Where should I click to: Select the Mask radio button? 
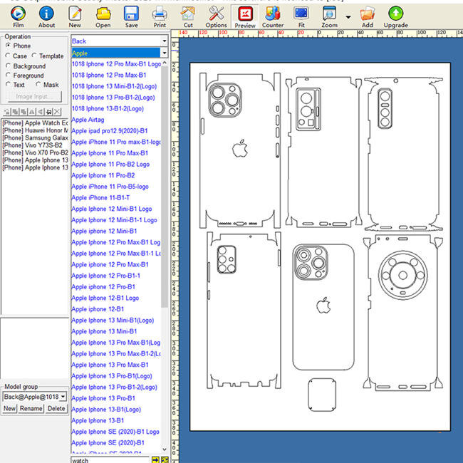(x=38, y=85)
